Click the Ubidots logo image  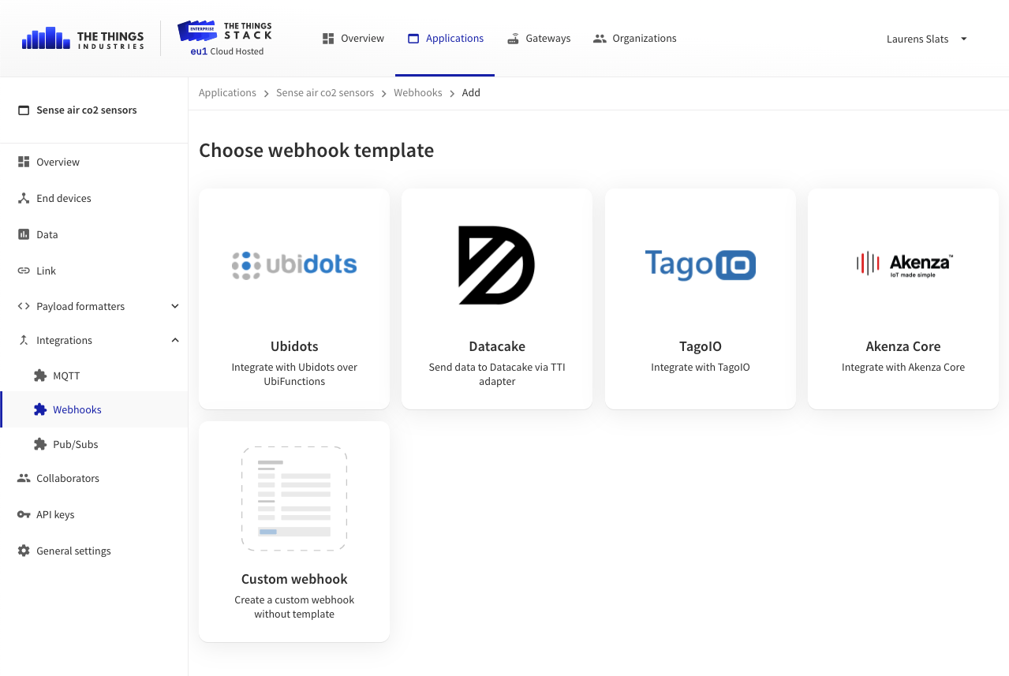pyautogui.click(x=294, y=265)
